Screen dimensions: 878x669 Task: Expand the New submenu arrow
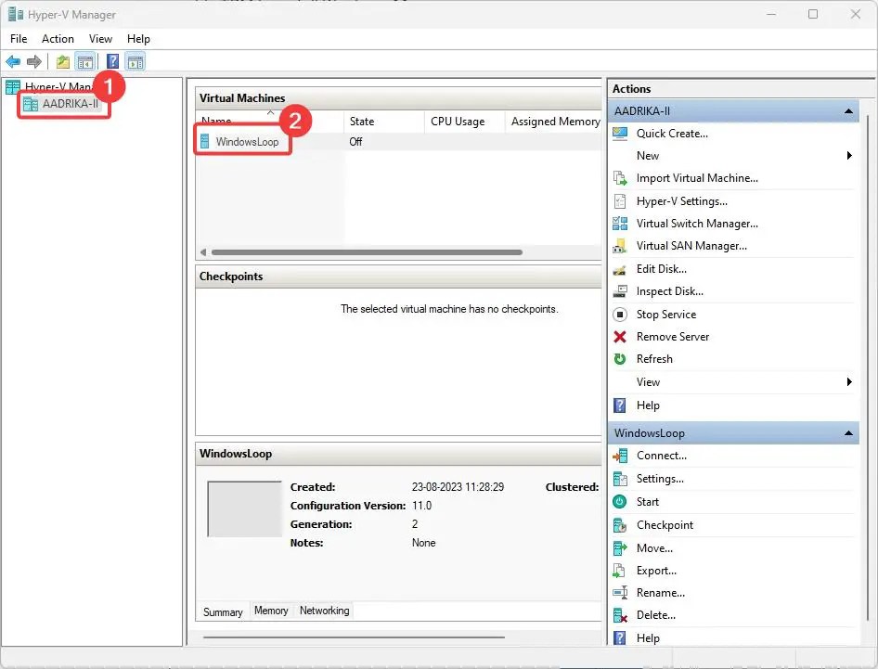849,156
